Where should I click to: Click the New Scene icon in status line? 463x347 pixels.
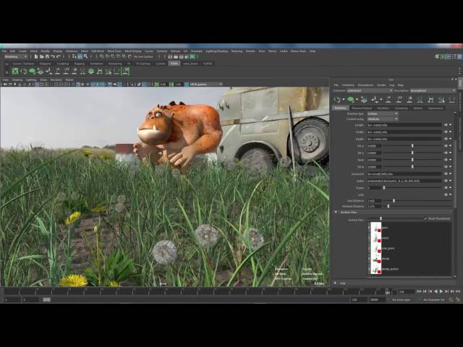(36, 56)
